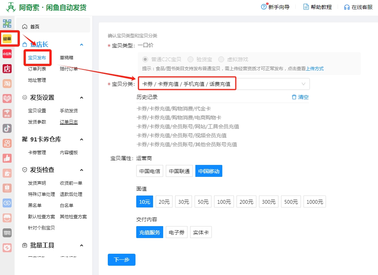Pick the 实体卡 delivery option
This screenshot has width=378, height=275.
201,232
